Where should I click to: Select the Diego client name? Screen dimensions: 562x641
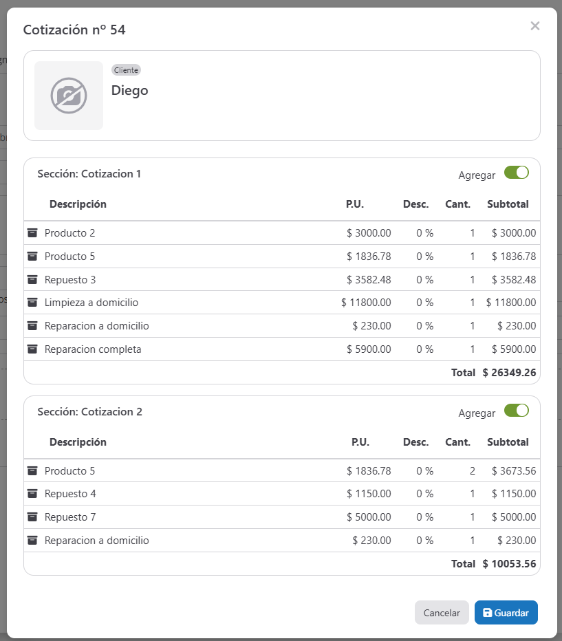pyautogui.click(x=129, y=91)
